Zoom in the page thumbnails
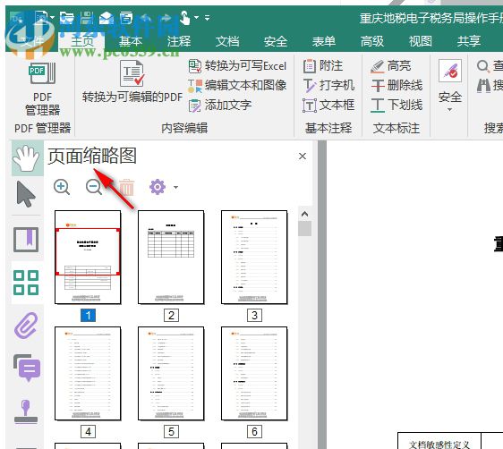Image resolution: width=503 pixels, height=449 pixels. click(x=62, y=187)
